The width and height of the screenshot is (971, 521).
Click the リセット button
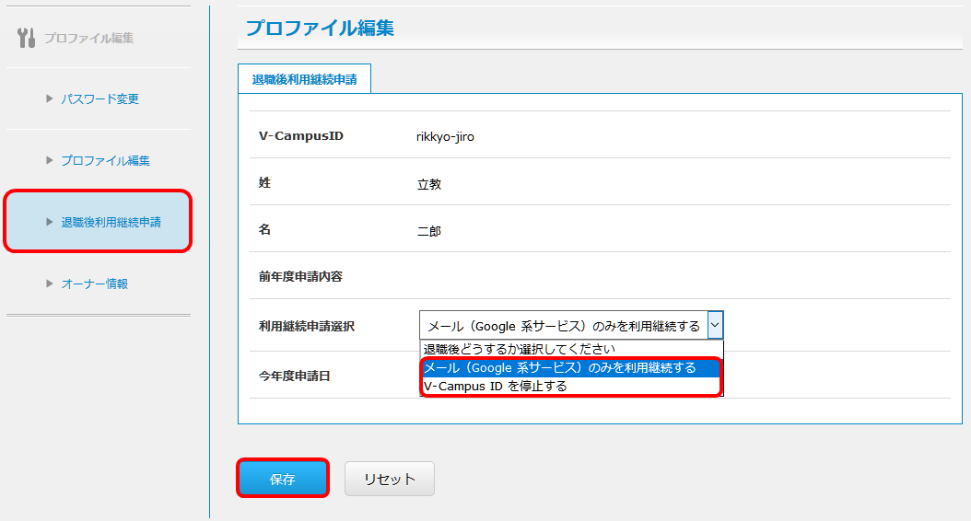tap(390, 479)
